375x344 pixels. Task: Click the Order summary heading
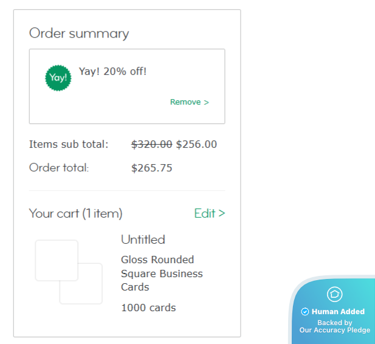pos(79,33)
